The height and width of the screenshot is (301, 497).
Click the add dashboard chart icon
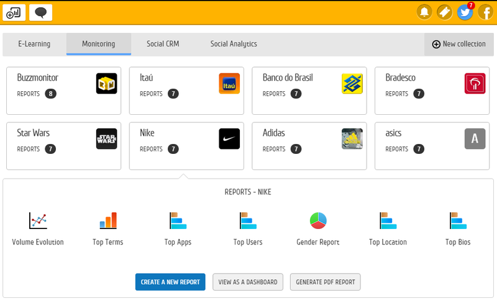(14, 12)
